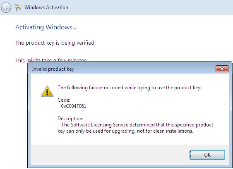
Task: Click the This might take a few minutes text
Action: pyautogui.click(x=51, y=60)
